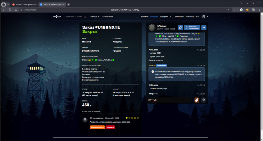Click the Yandex account icon in the toolbar
The image size is (263, 141).
coord(10,10)
